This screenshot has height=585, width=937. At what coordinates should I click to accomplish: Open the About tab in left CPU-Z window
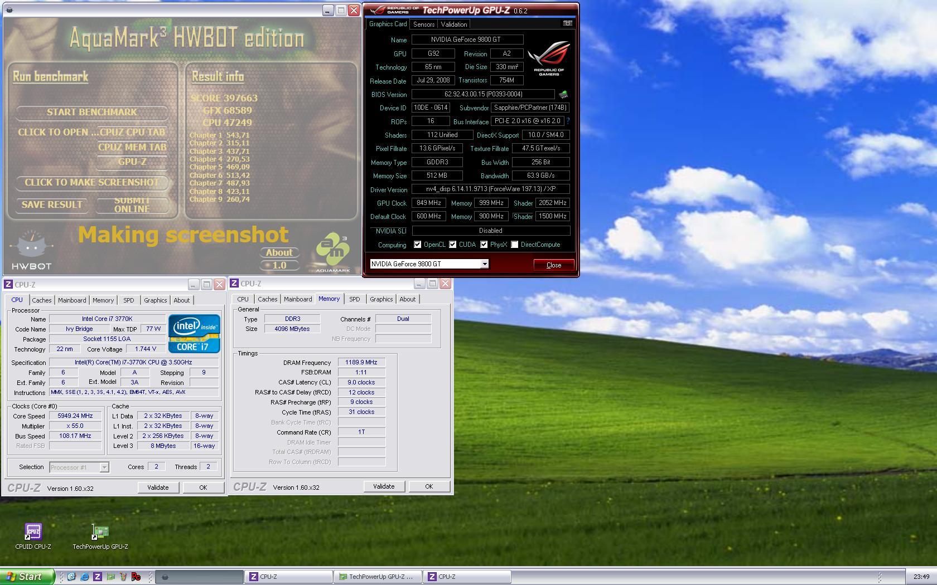click(x=182, y=300)
